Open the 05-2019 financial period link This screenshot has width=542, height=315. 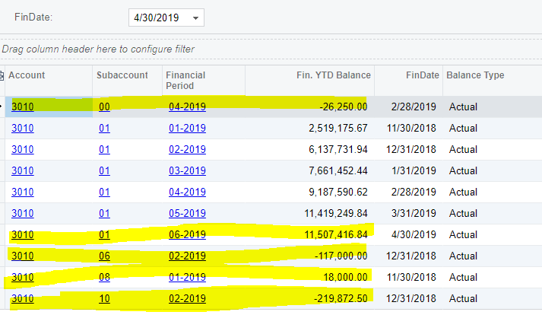tap(187, 214)
